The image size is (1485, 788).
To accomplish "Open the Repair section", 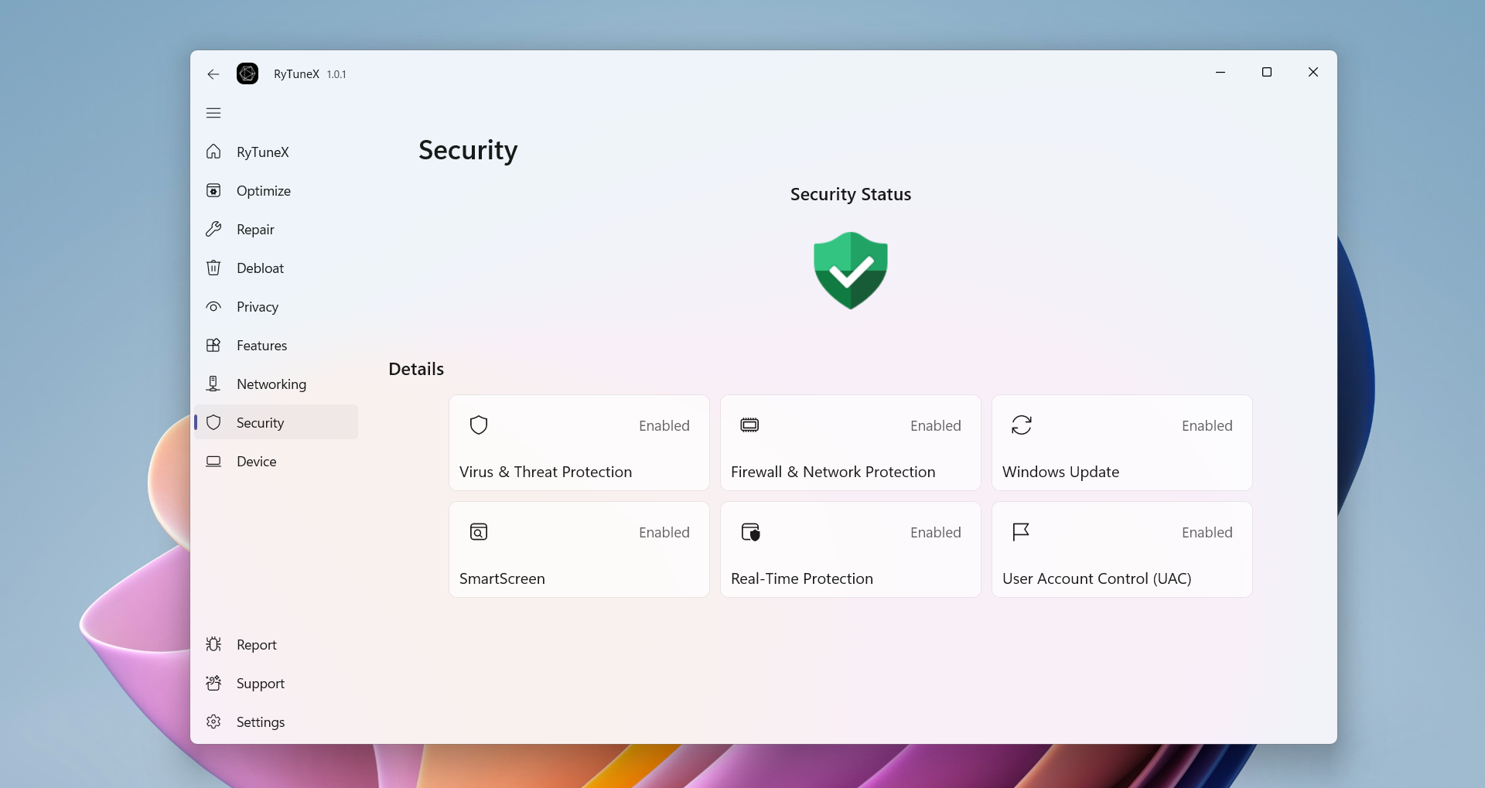I will (277, 229).
